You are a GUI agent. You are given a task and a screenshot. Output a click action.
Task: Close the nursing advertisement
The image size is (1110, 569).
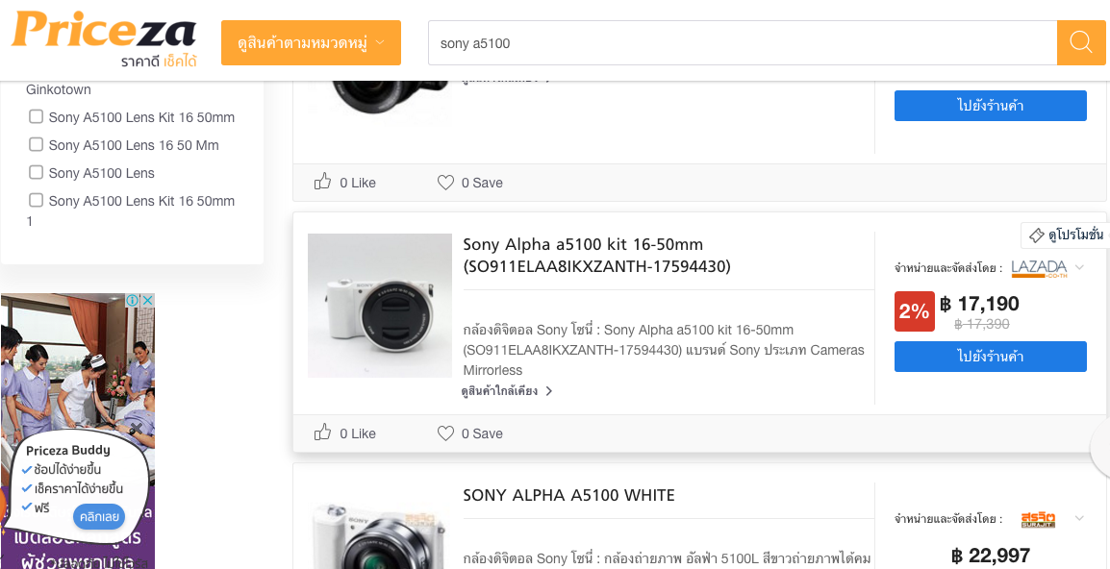[x=147, y=301]
